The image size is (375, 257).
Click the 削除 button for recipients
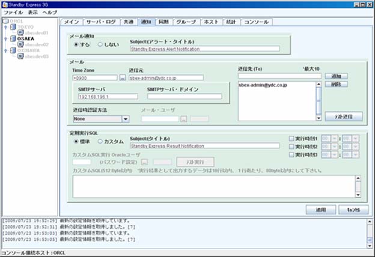pos(337,84)
